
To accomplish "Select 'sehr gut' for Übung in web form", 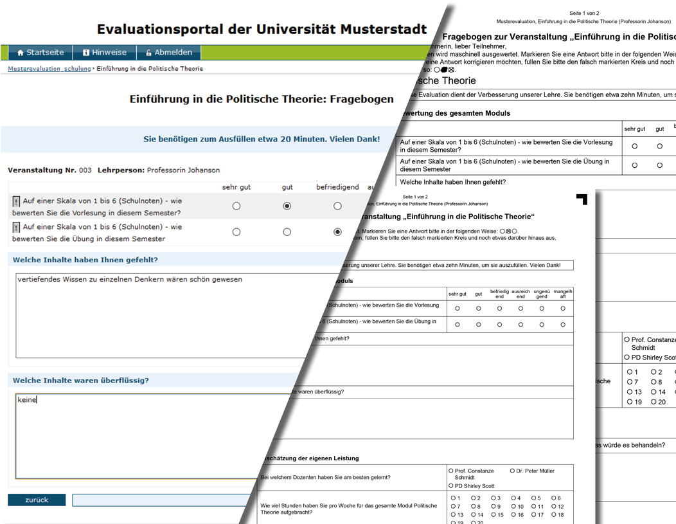I will pos(236,232).
